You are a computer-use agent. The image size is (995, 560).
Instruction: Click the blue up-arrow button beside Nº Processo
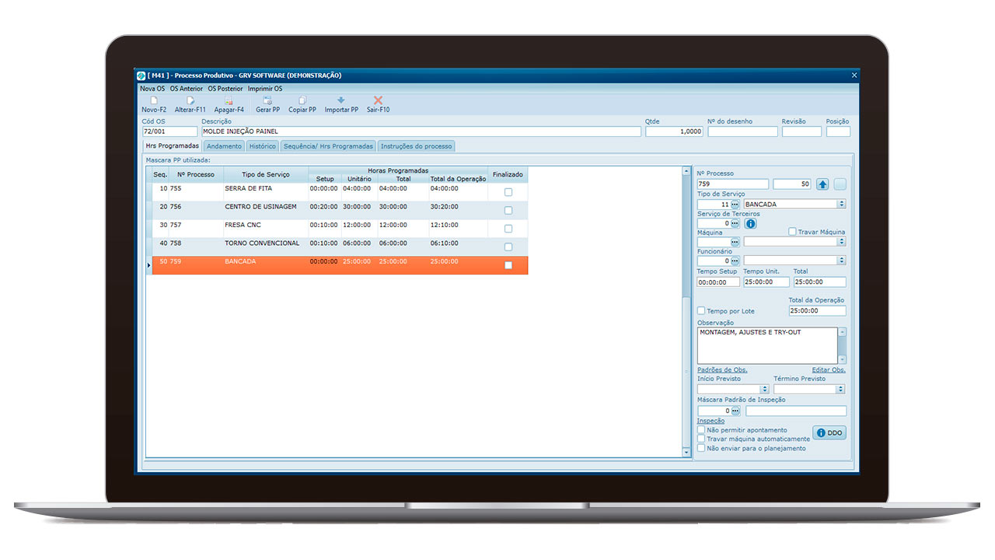[822, 184]
